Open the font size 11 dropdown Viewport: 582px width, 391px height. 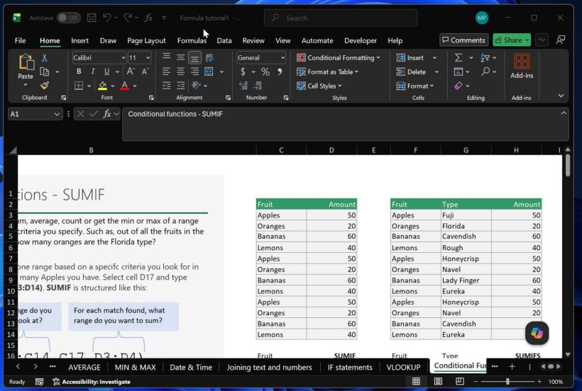[x=148, y=58]
